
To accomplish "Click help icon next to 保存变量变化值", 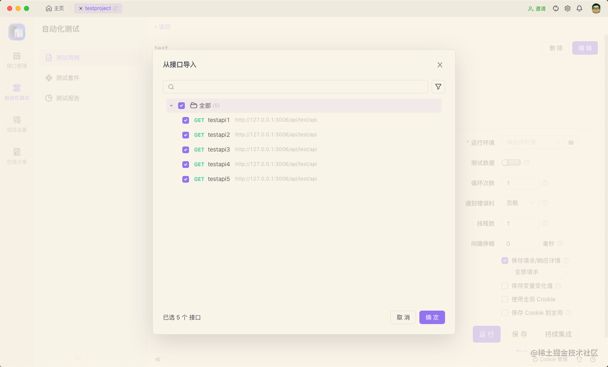I will tap(558, 286).
